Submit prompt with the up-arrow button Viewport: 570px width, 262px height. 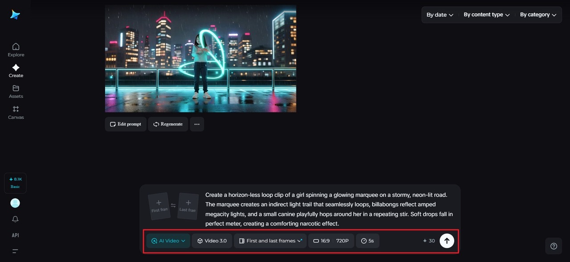[447, 241]
